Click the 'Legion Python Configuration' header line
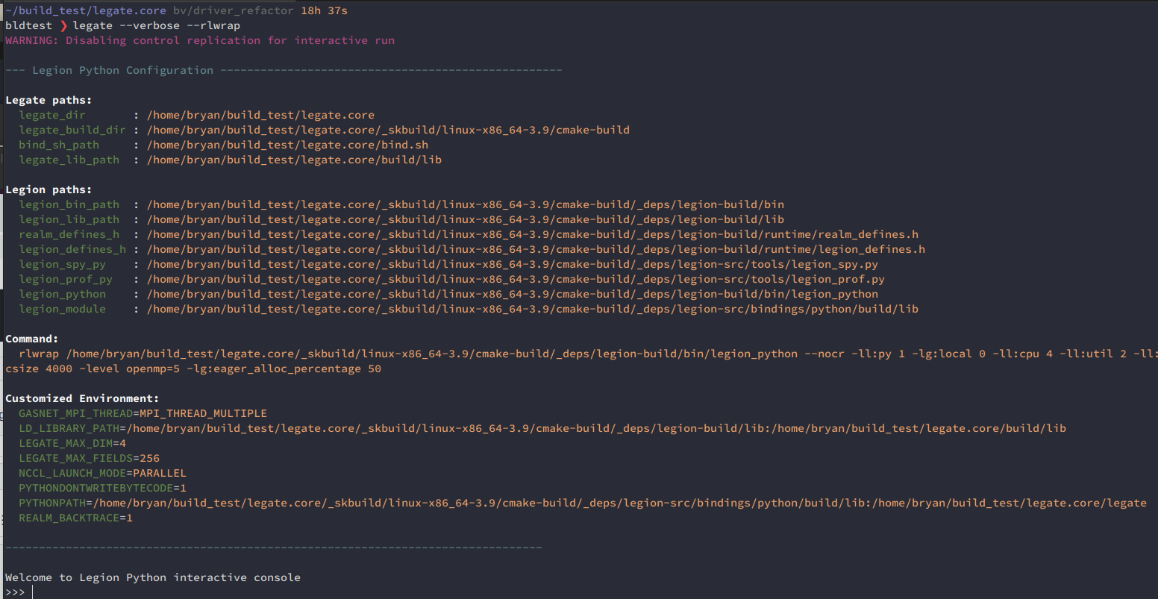Image resolution: width=1158 pixels, height=599 pixels. 284,70
